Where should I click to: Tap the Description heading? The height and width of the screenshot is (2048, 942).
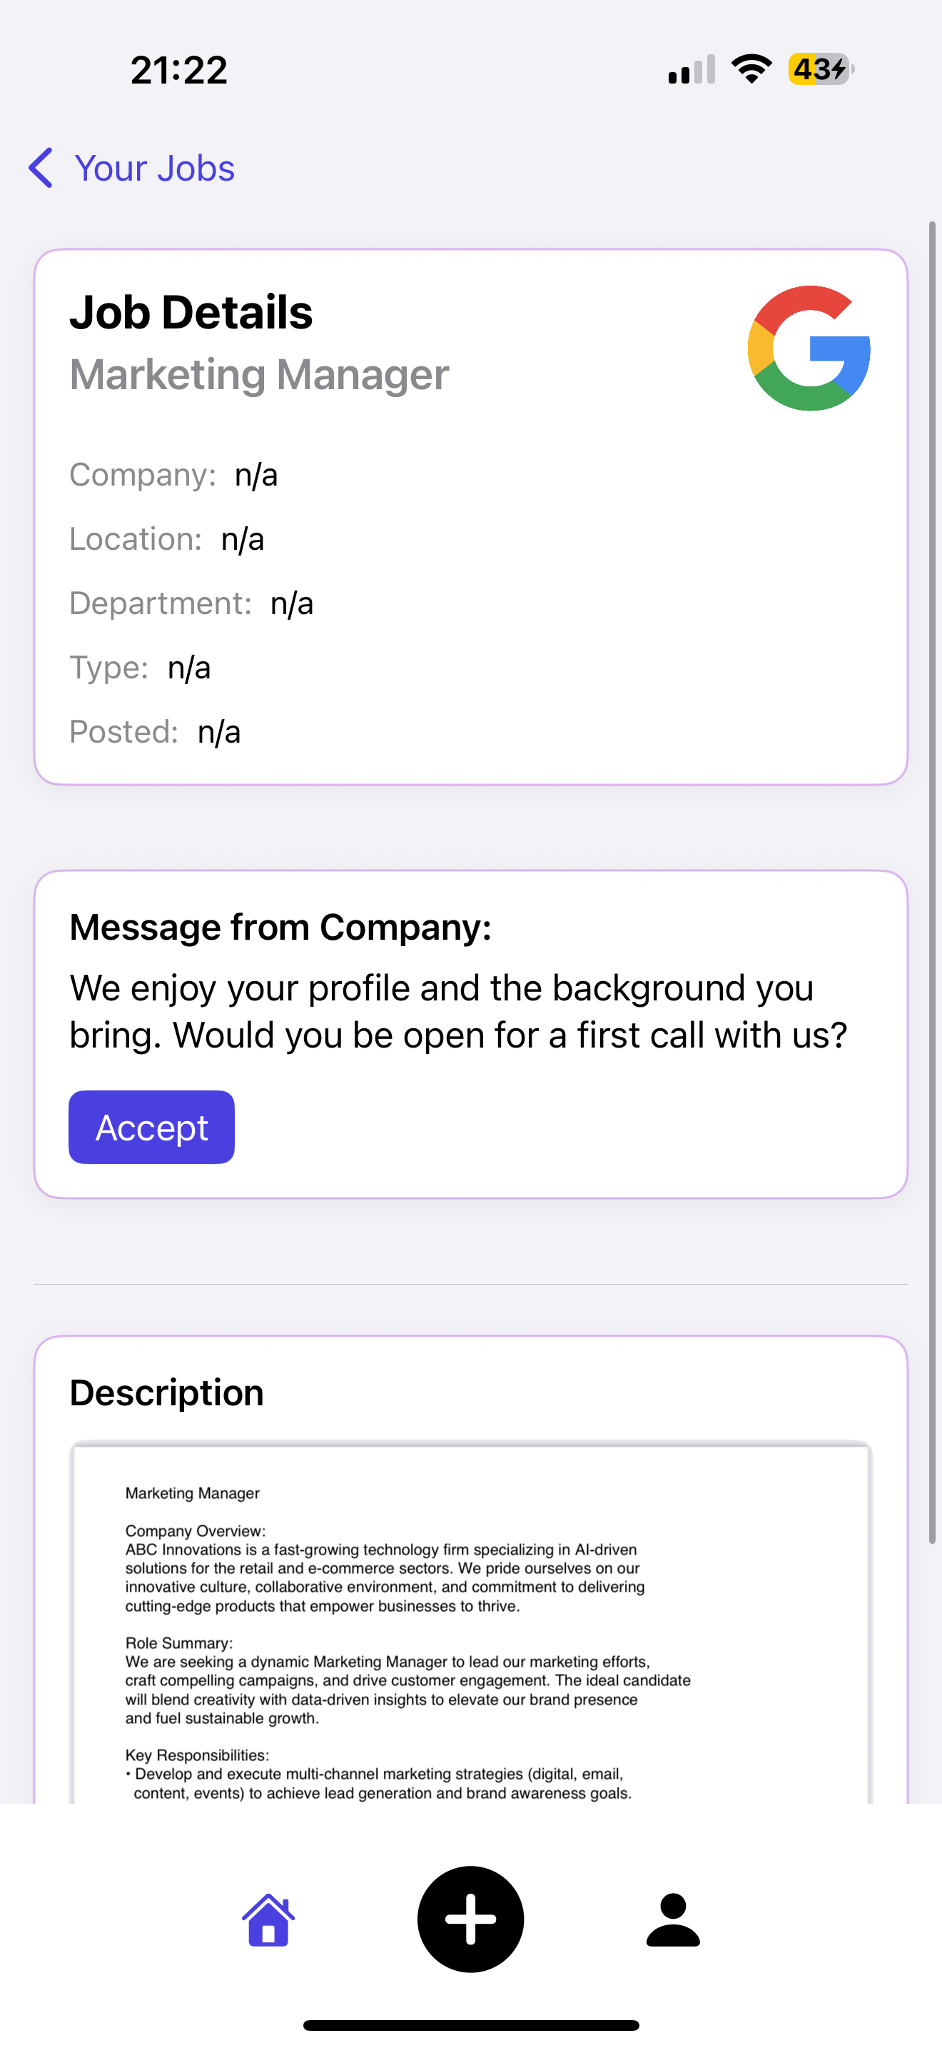click(x=167, y=1393)
